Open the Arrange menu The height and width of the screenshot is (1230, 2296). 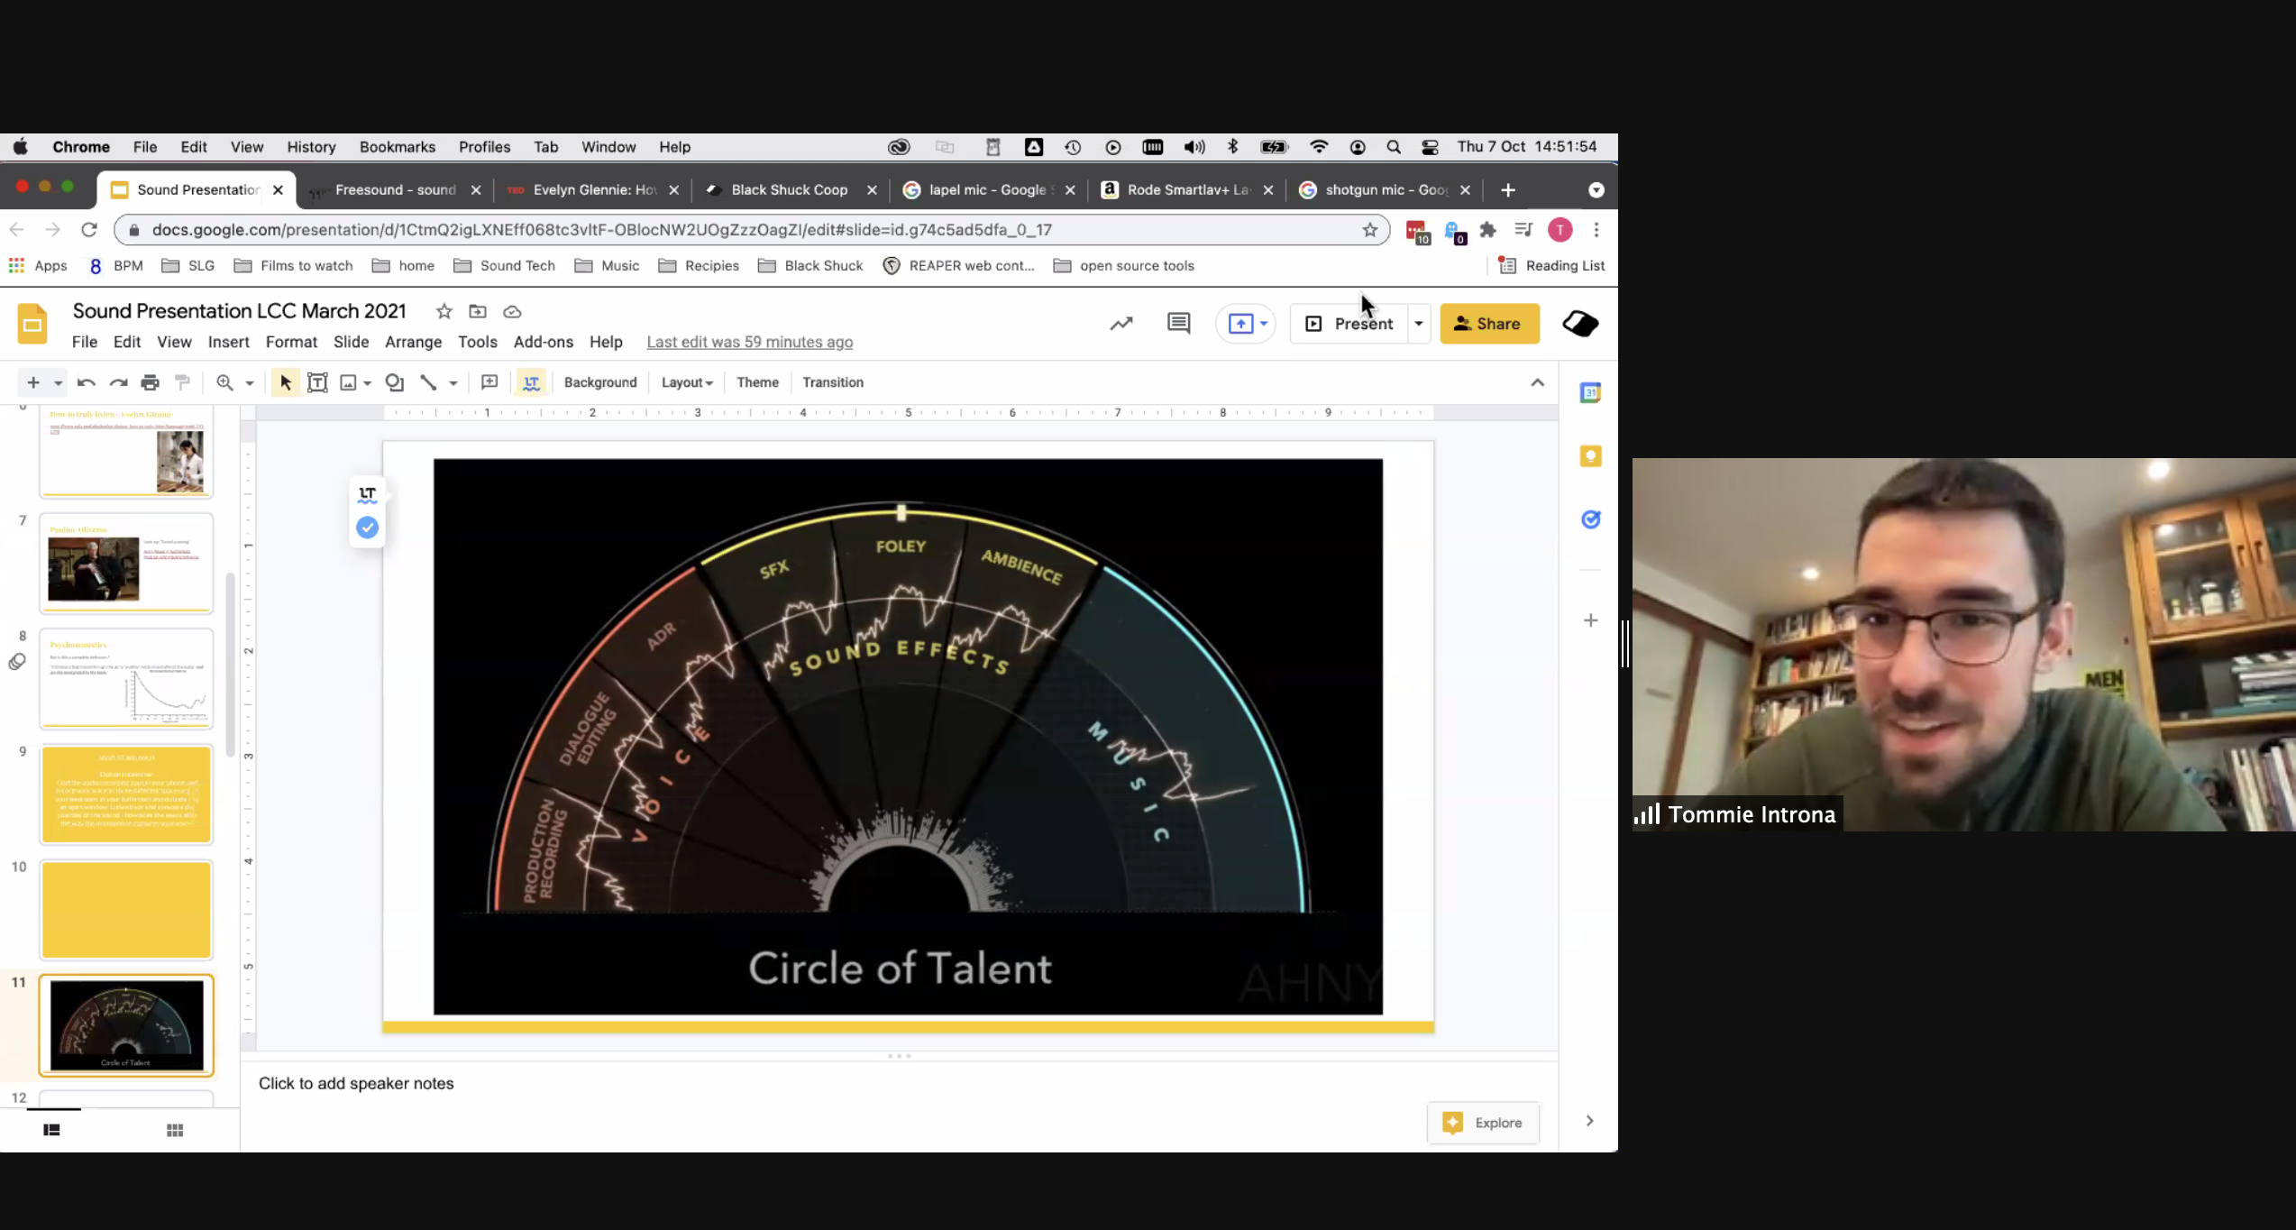[x=413, y=342]
